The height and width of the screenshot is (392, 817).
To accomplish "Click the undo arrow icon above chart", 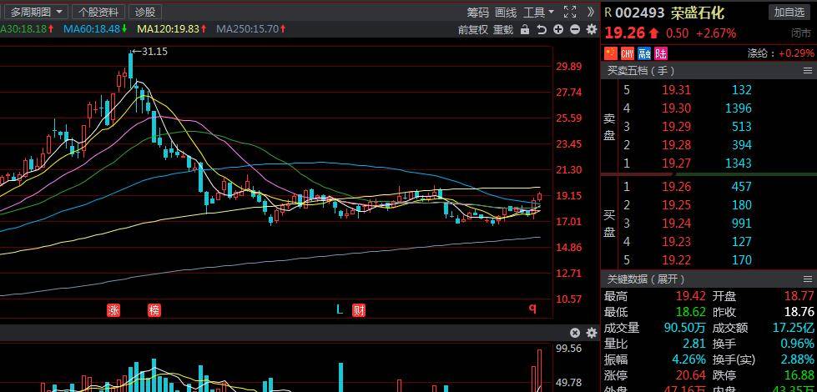I will pos(542,29).
